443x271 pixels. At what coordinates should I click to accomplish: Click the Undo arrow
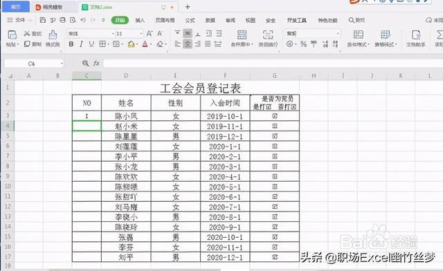point(83,20)
